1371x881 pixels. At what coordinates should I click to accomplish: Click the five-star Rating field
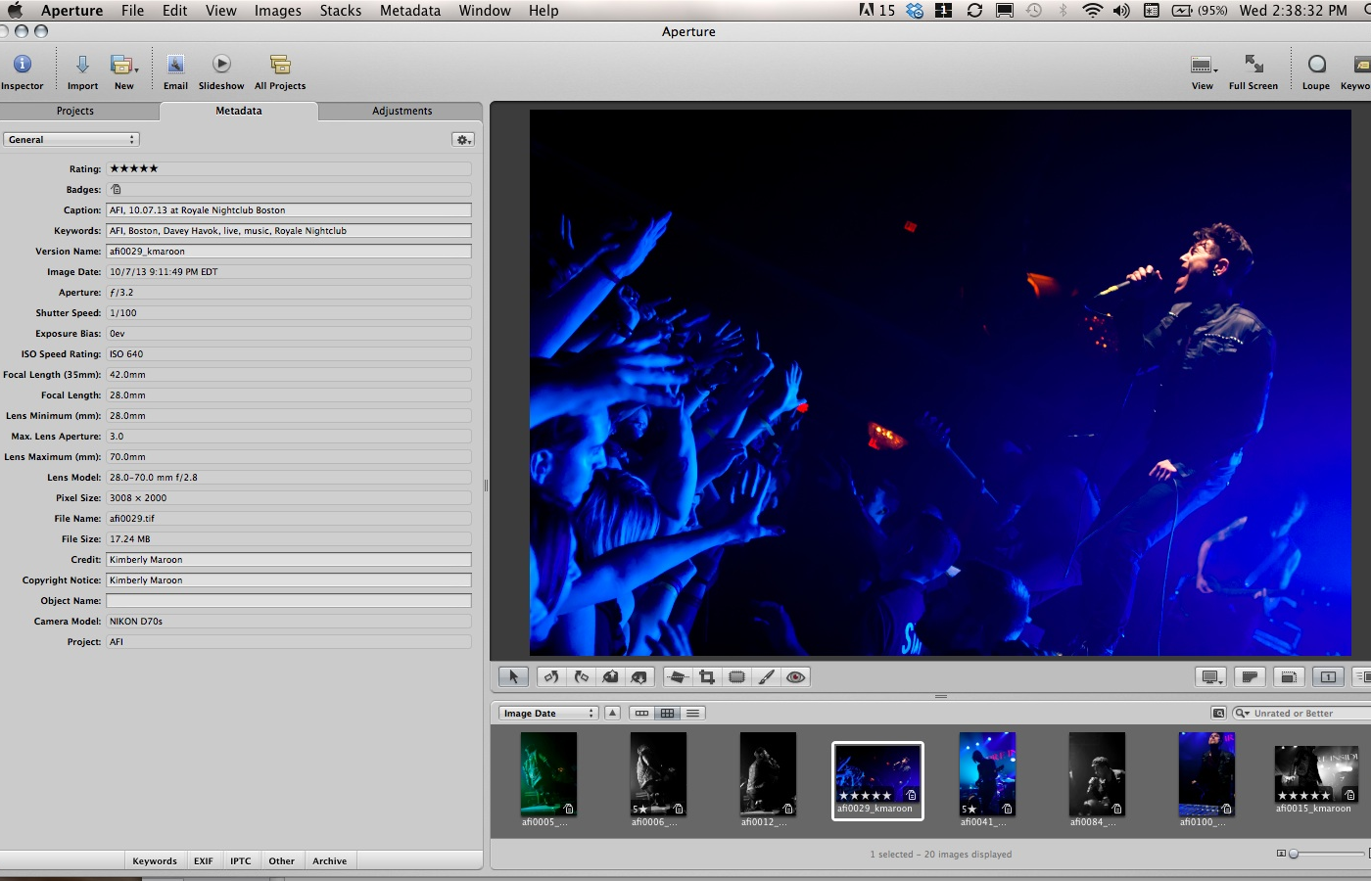click(x=289, y=168)
